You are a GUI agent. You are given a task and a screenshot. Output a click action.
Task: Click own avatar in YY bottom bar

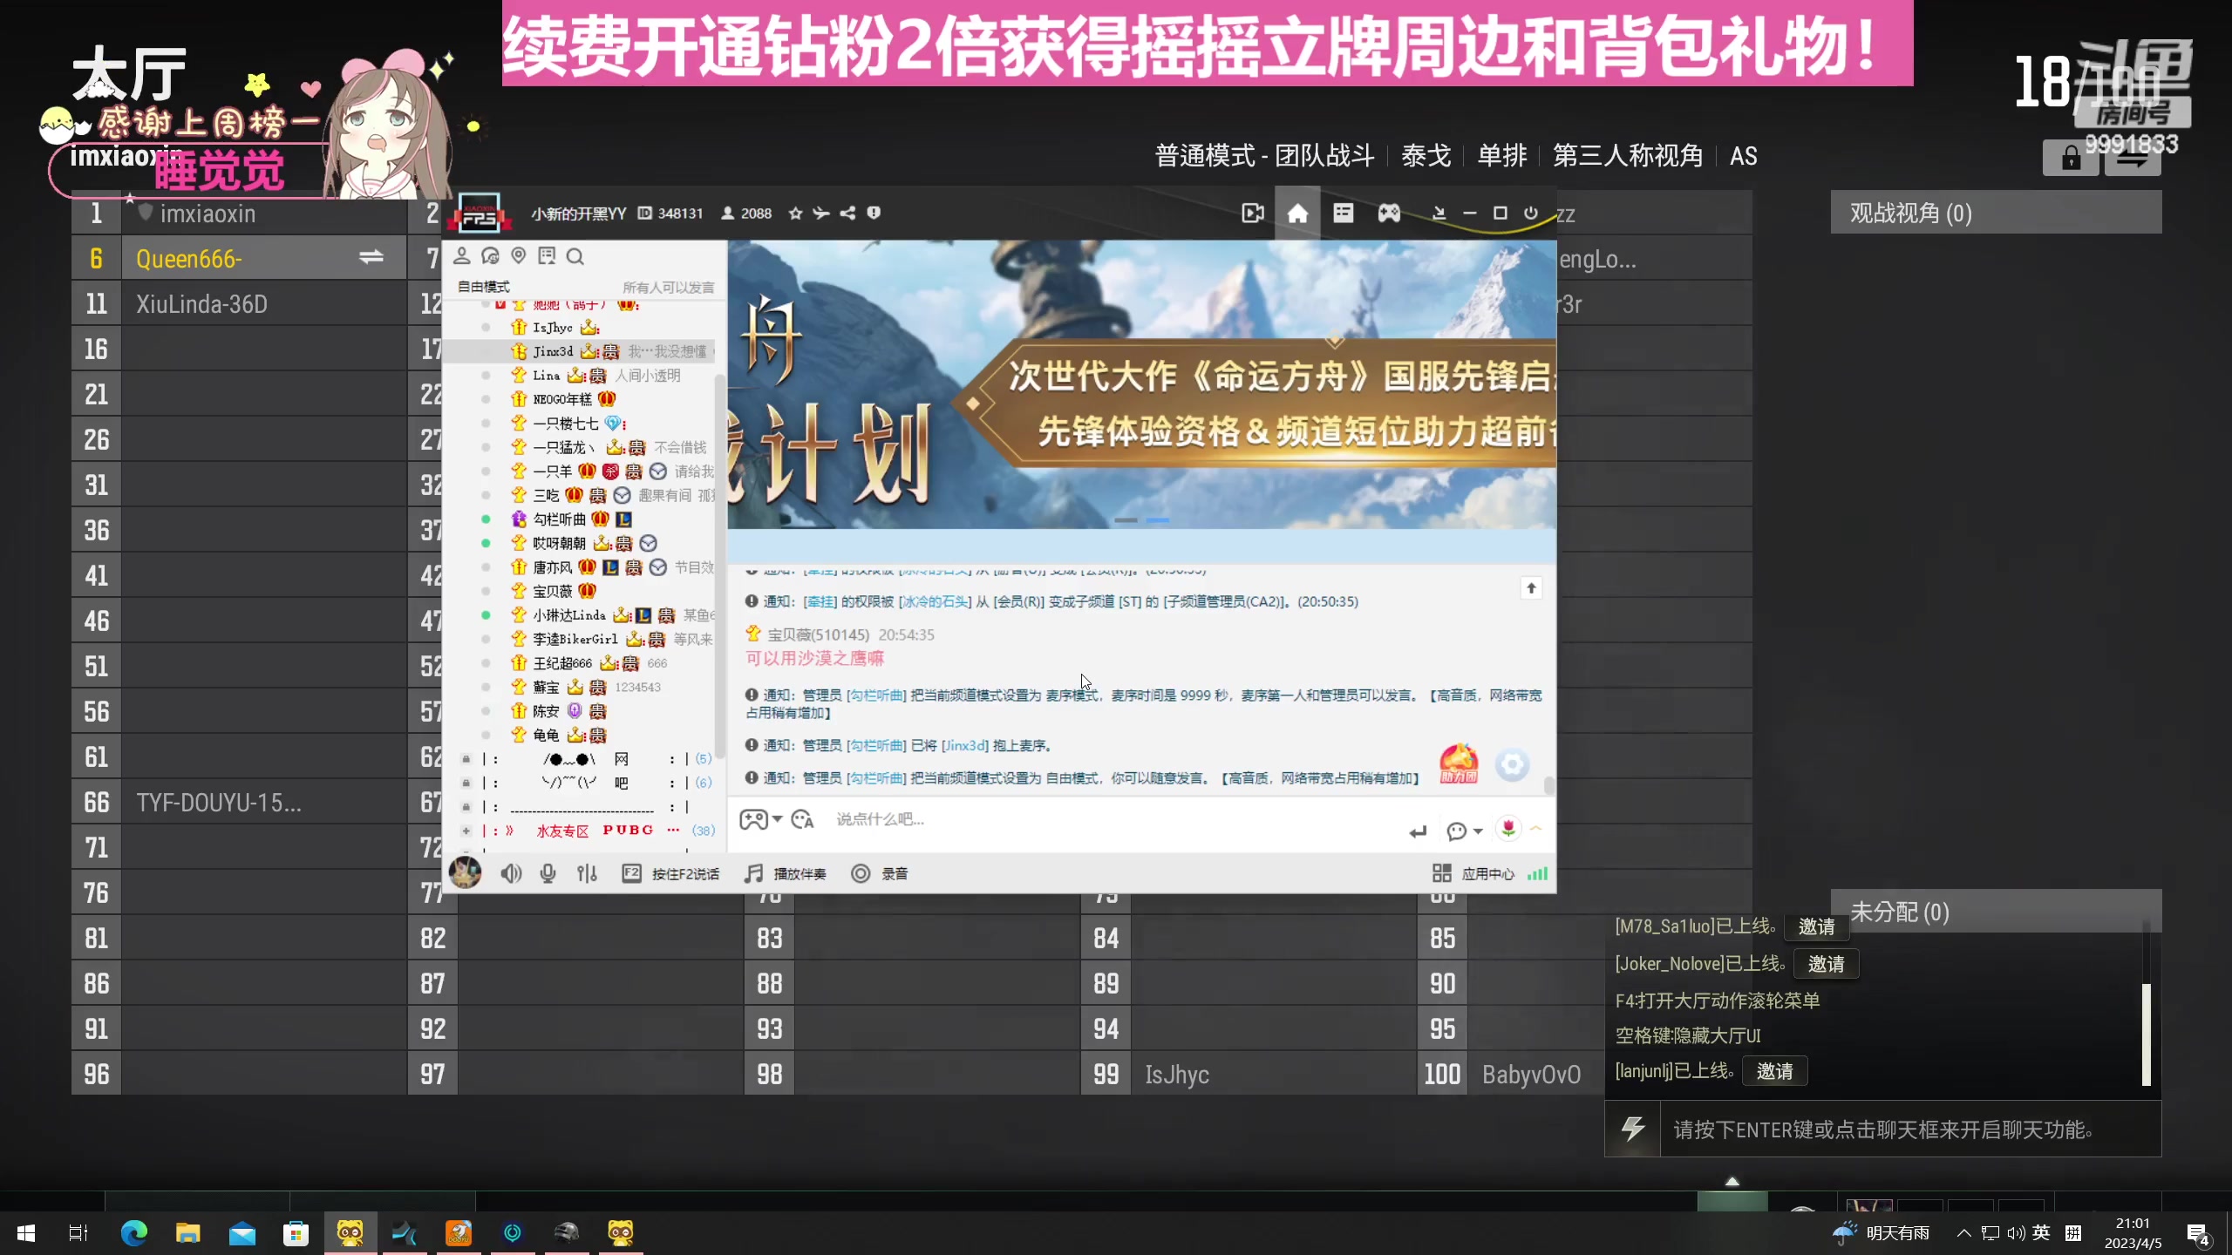point(465,872)
